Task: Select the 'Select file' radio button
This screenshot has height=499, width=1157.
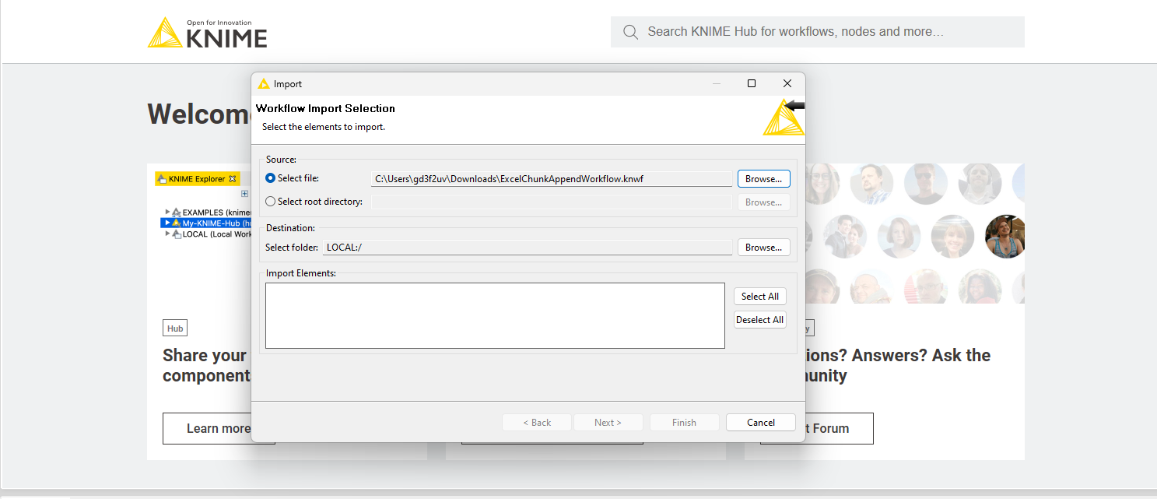Action: point(271,178)
